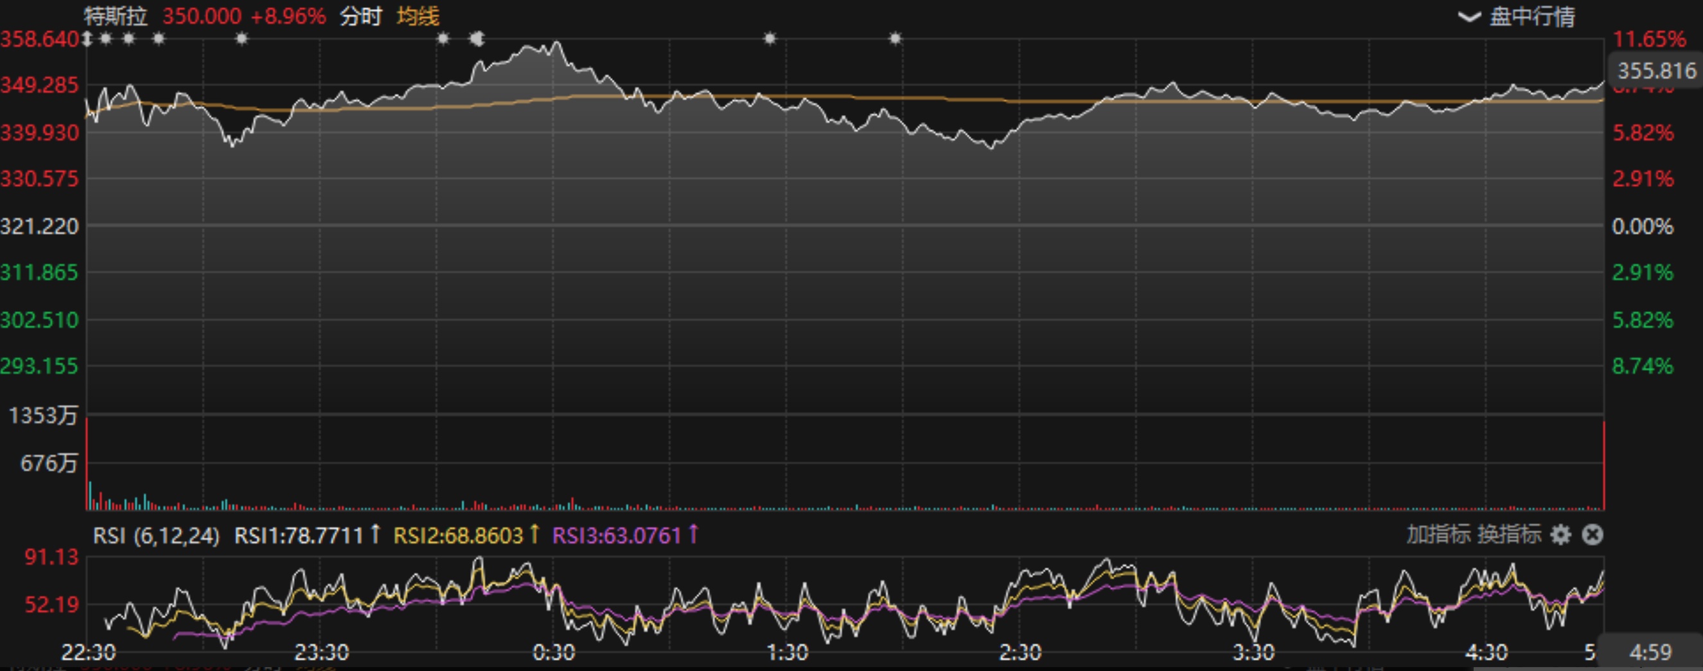The width and height of the screenshot is (1703, 671).
Task: Click the event star marker beside the 1:30 gridline
Action: point(770,39)
